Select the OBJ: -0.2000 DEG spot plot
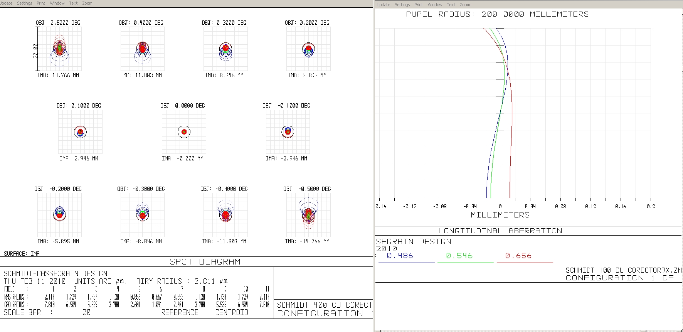Screen dimensions: 683x332 pyautogui.click(x=59, y=215)
